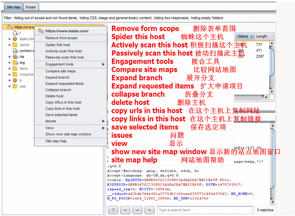The width and height of the screenshot is (295, 216).
Task: Sort the table by Status column
Action: 245,36
